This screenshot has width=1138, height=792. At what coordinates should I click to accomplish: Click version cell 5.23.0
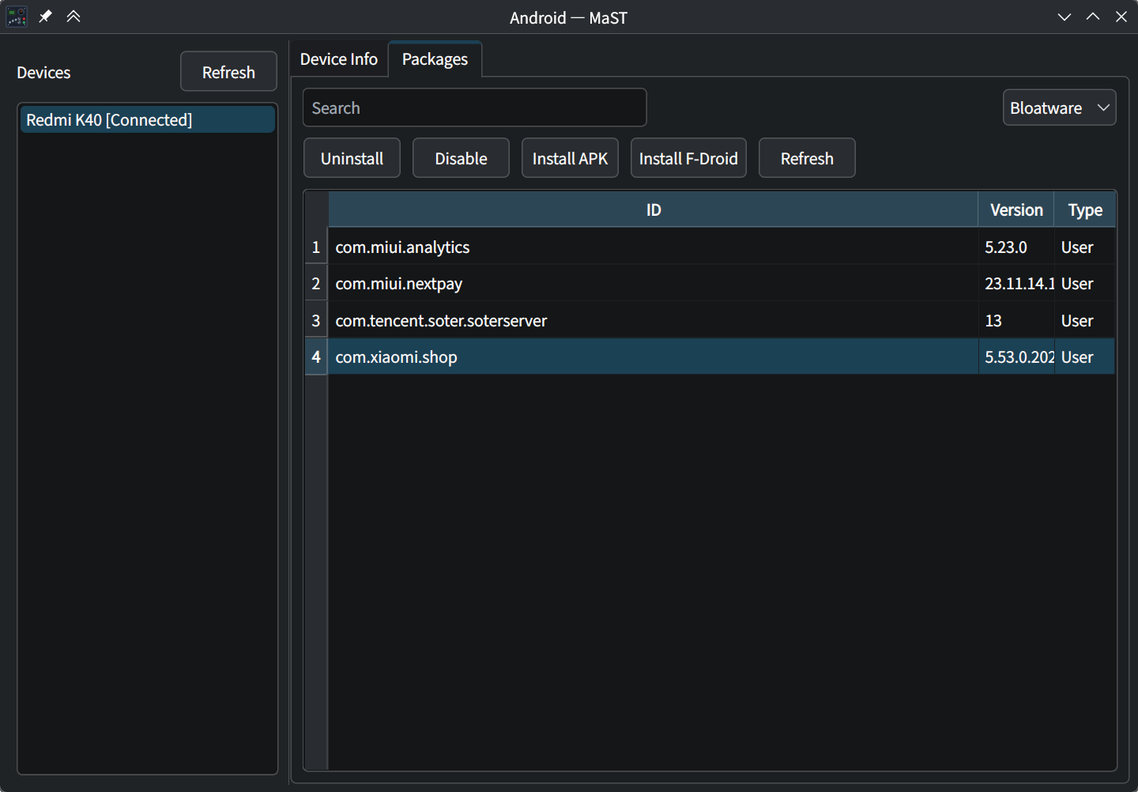1016,247
